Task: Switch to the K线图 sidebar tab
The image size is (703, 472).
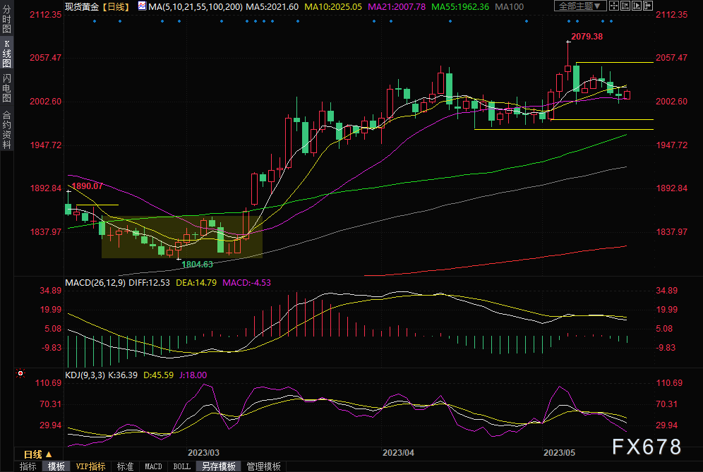Action: [7, 54]
